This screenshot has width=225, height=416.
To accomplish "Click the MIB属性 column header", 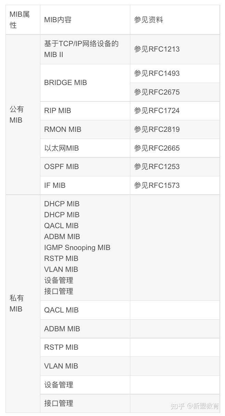I will 19,19.
